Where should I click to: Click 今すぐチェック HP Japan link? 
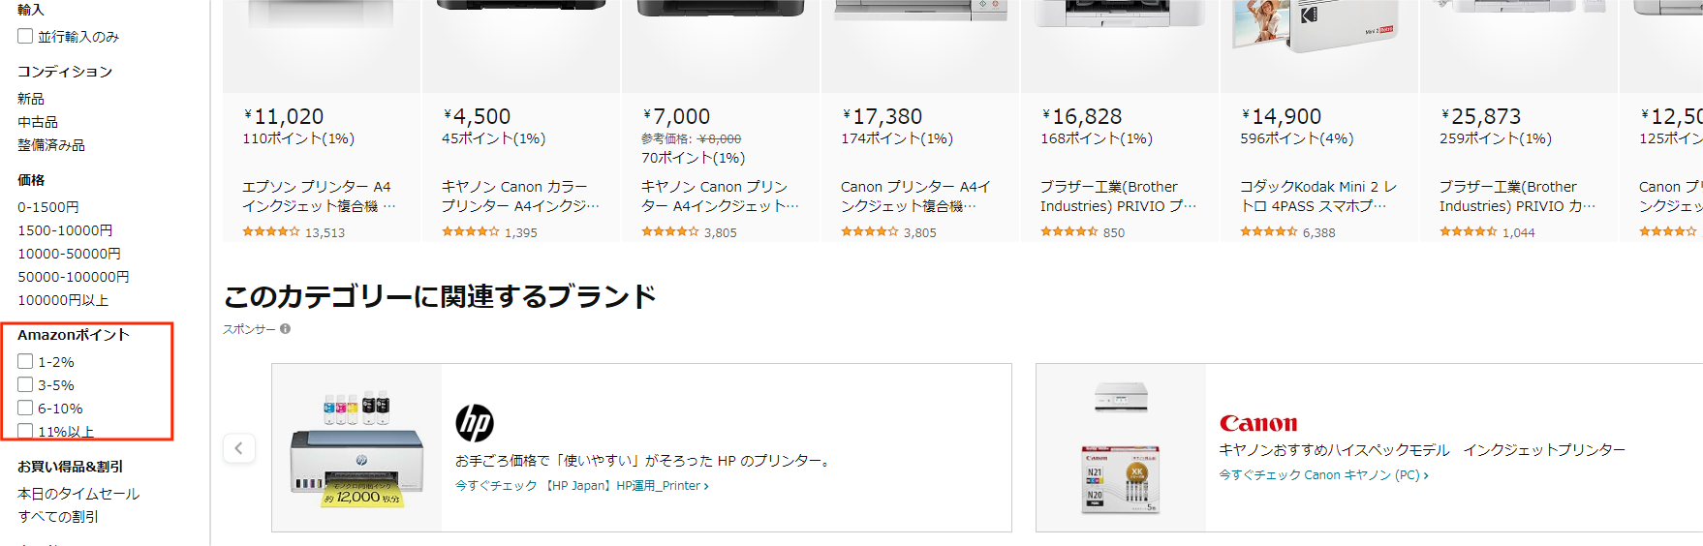(x=581, y=486)
